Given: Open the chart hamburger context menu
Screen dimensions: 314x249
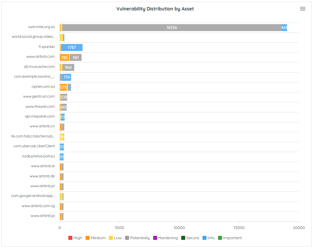Looking at the screenshot, I should tap(303, 9).
